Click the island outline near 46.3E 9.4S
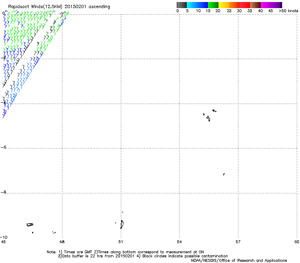 [x=30, y=225]
